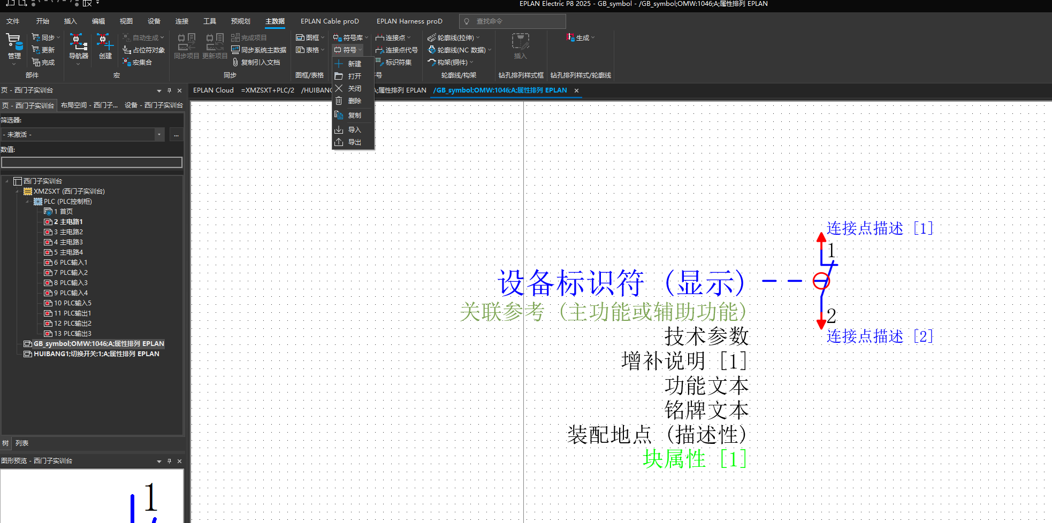
Task: Select 新建 in the symbol dropdown menu
Action: [x=353, y=64]
